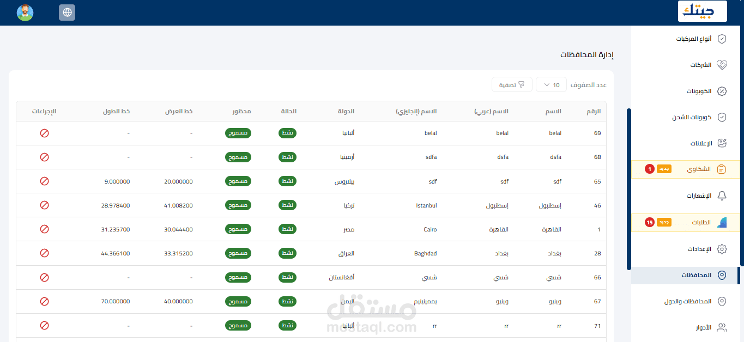
Task: Click block icon for row 67
Action: [45, 301]
